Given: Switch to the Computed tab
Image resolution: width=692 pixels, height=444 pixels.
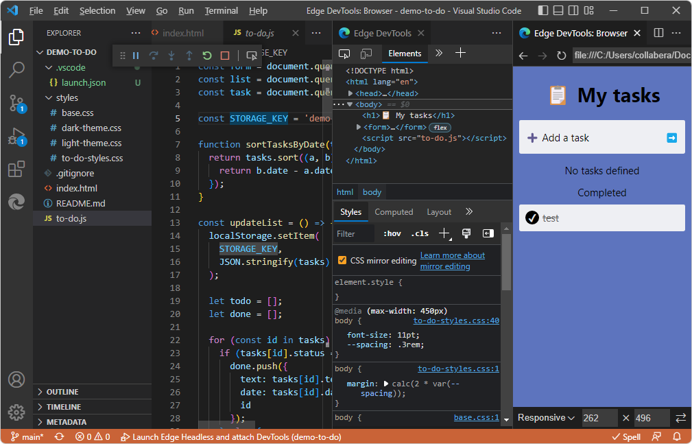Looking at the screenshot, I should pos(394,211).
